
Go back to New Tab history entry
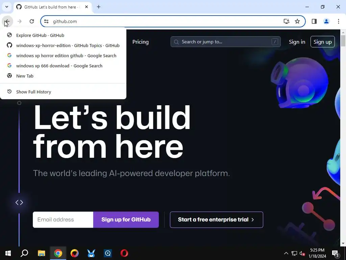click(x=63, y=76)
